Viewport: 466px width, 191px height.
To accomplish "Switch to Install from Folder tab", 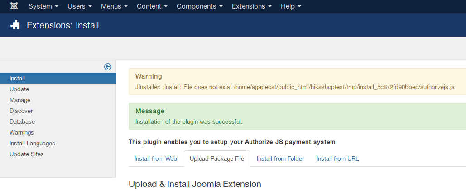I will coord(280,158).
